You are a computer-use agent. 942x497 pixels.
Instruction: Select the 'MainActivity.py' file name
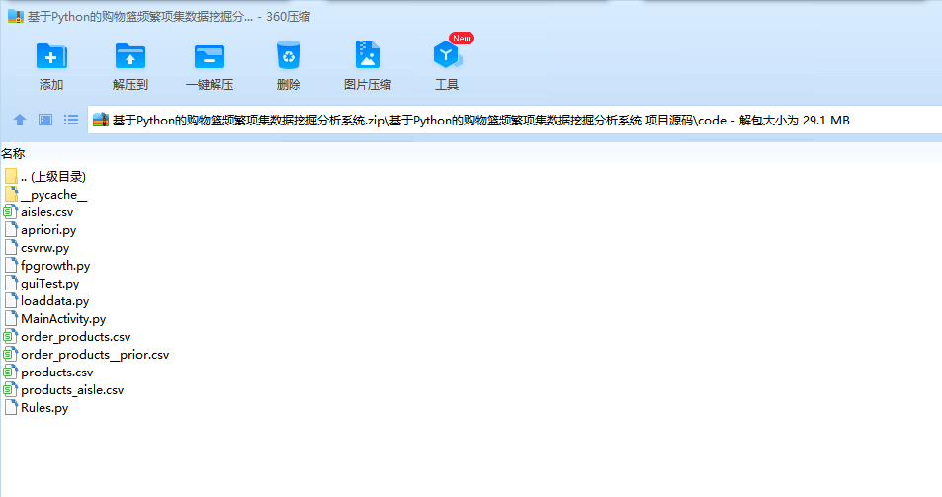click(x=63, y=319)
